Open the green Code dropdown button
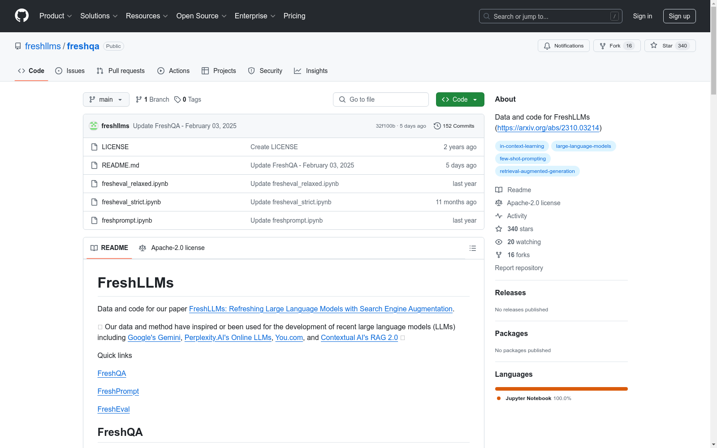The width and height of the screenshot is (717, 448). [x=460, y=99]
